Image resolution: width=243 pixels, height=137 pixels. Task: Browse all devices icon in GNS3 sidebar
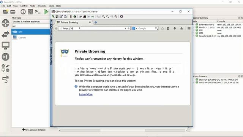(6, 68)
